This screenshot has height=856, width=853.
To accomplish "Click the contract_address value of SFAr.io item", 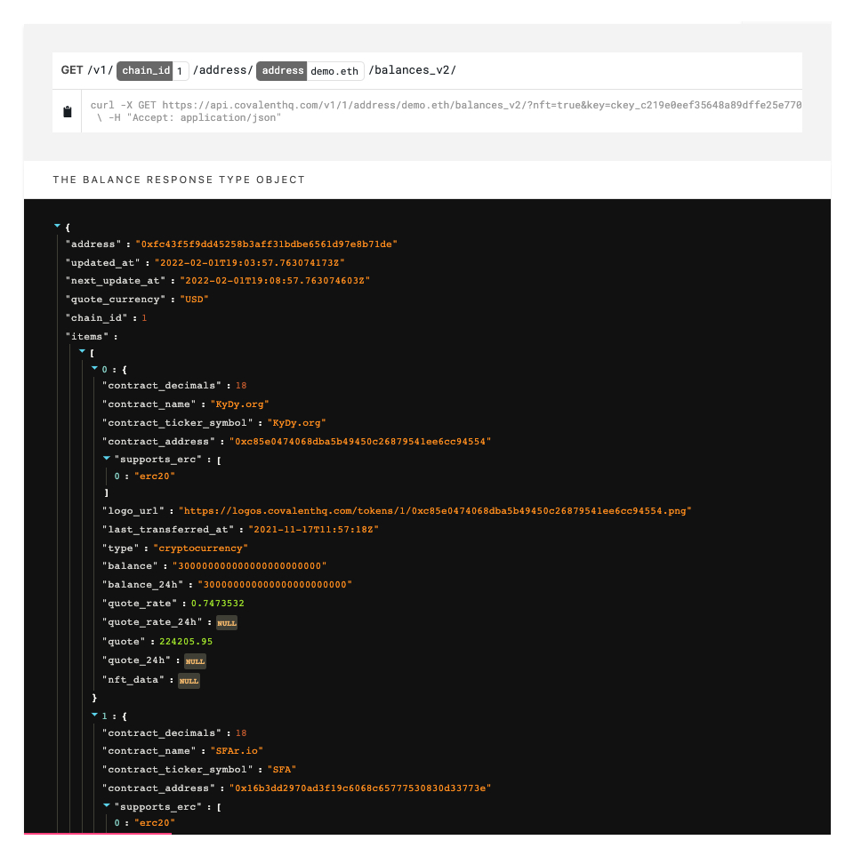I will (x=360, y=788).
